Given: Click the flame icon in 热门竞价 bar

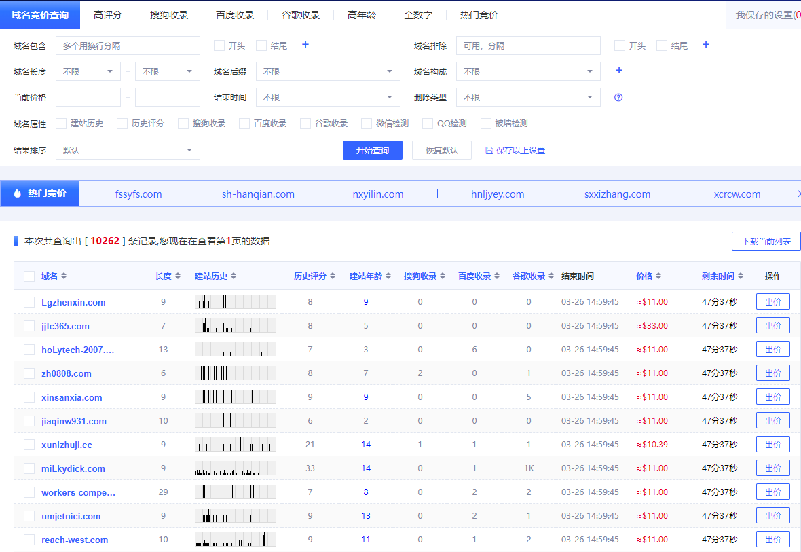Looking at the screenshot, I should point(18,194).
